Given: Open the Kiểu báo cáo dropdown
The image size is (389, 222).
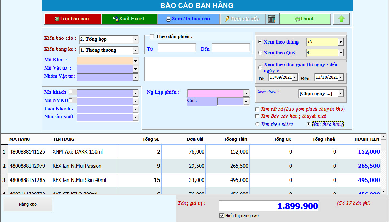Looking at the screenshot, I should click(x=136, y=39).
